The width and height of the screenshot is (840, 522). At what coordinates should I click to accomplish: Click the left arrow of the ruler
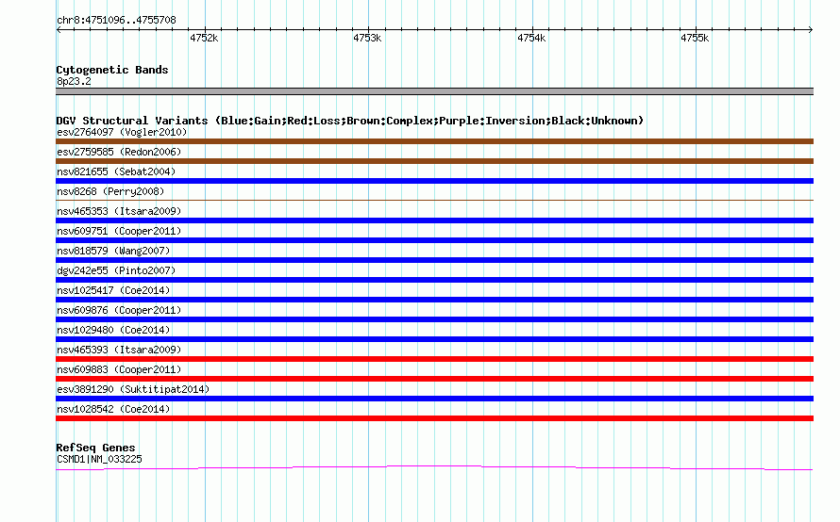[59, 29]
